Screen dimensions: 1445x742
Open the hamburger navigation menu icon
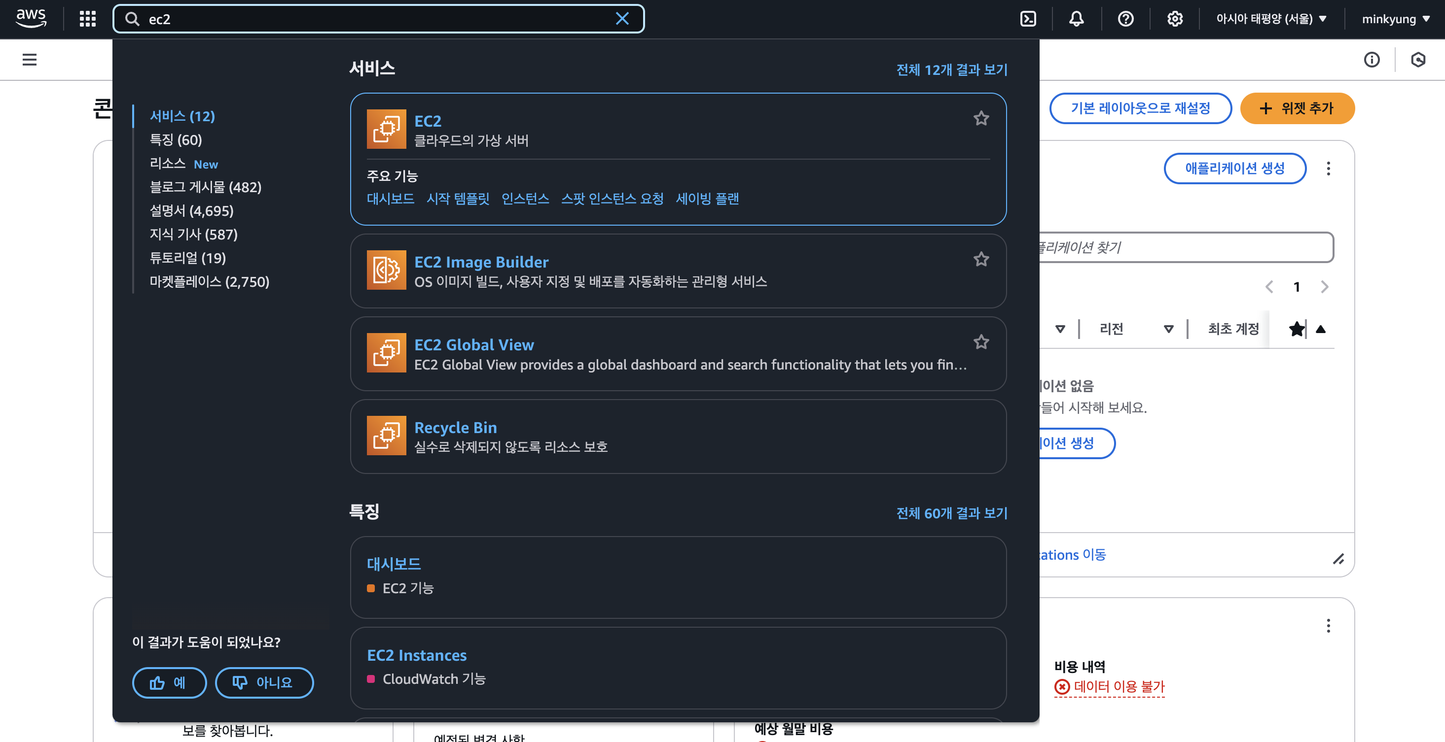click(29, 60)
